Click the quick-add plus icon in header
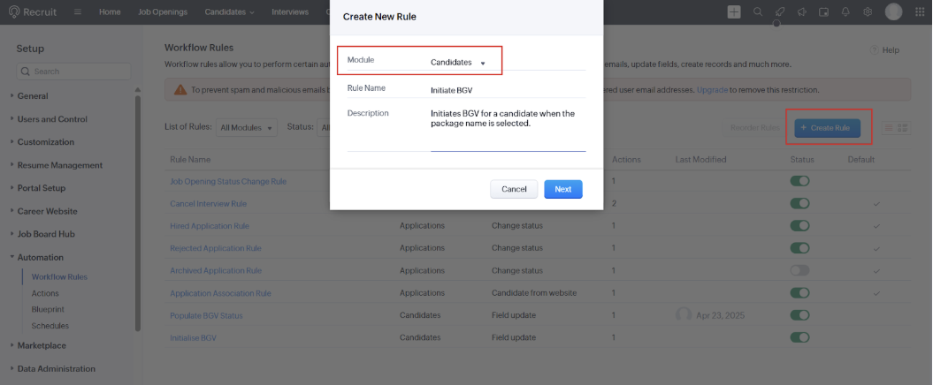Image resolution: width=933 pixels, height=385 pixels. (734, 11)
